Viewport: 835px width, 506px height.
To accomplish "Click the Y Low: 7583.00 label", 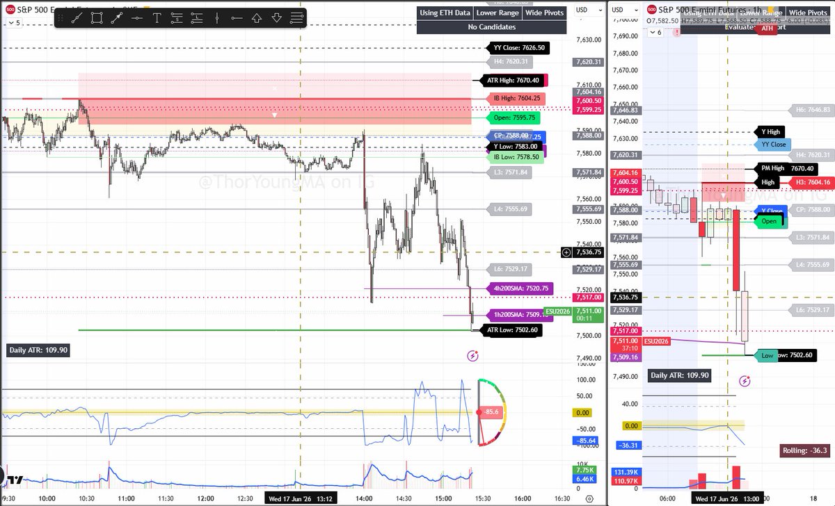I will (515, 147).
